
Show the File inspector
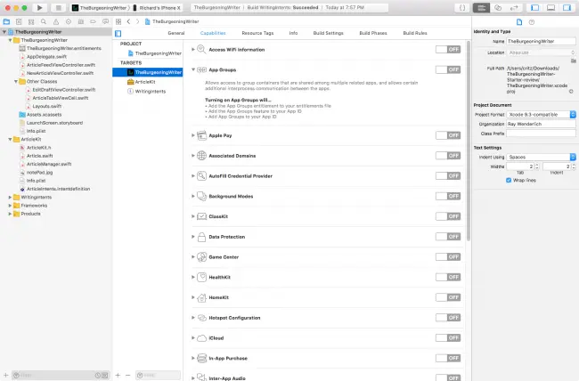click(x=519, y=22)
